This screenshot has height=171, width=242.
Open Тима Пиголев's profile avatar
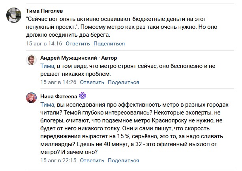(14, 15)
